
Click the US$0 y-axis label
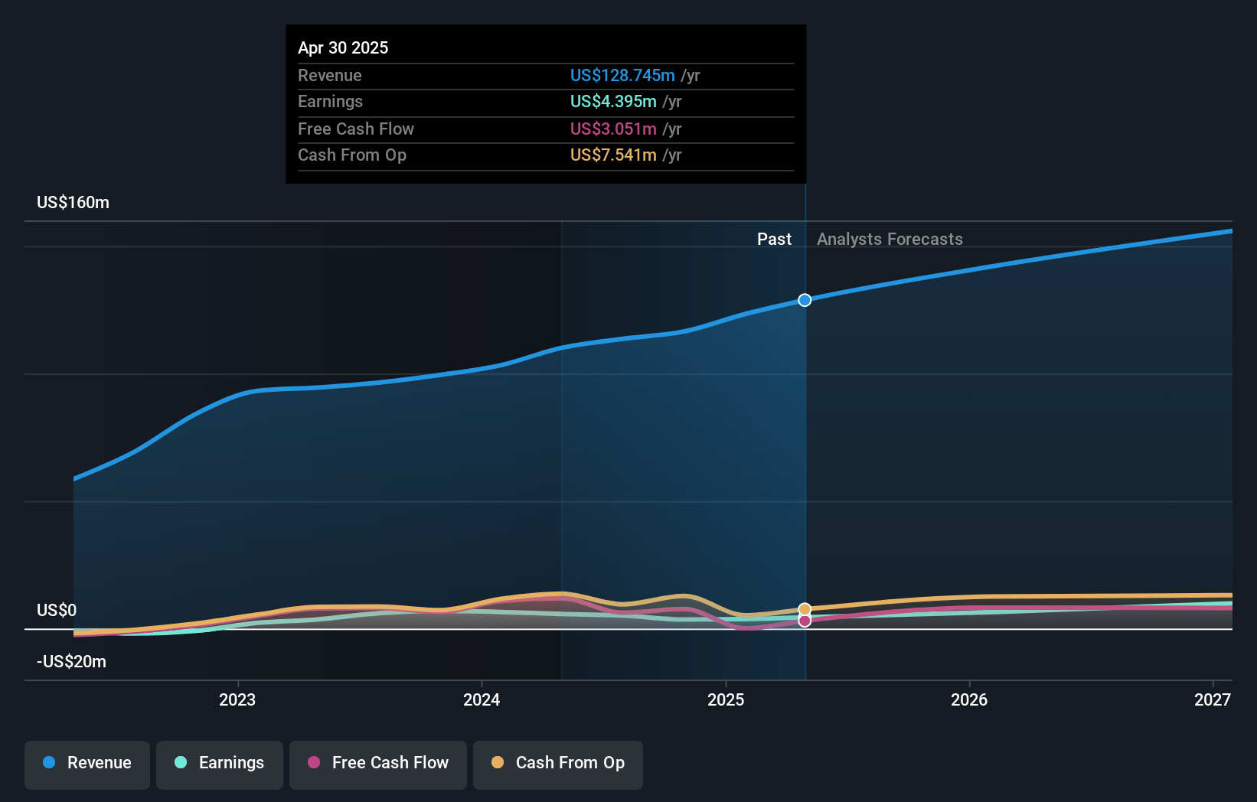click(57, 611)
